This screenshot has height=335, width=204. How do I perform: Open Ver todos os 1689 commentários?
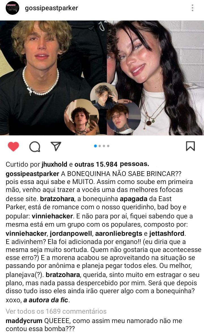pos(56,311)
